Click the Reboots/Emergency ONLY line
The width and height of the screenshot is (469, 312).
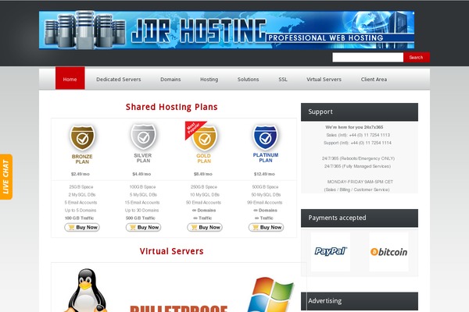(358, 158)
